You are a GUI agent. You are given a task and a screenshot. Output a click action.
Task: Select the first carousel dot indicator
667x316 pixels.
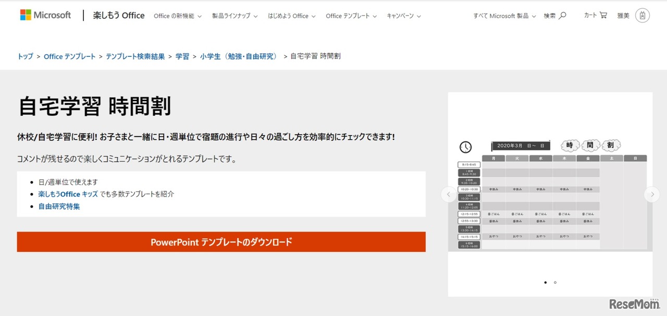tap(545, 282)
